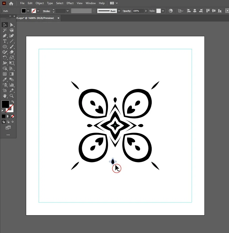Reset to Default Fill and Stroke

pos(3,111)
